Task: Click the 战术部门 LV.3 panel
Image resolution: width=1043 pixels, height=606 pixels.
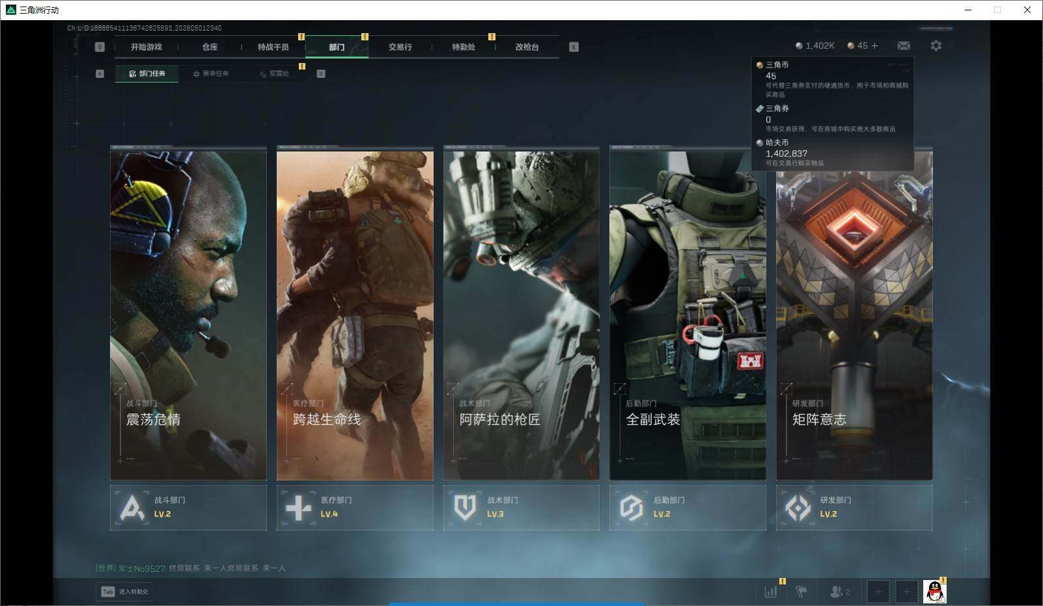Action: (521, 507)
